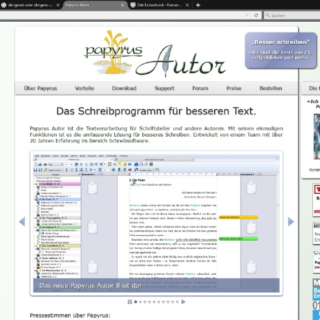Screen dimensions: 320x320
Task: Click the red-logo sidebar banner
Action: pos(316,200)
